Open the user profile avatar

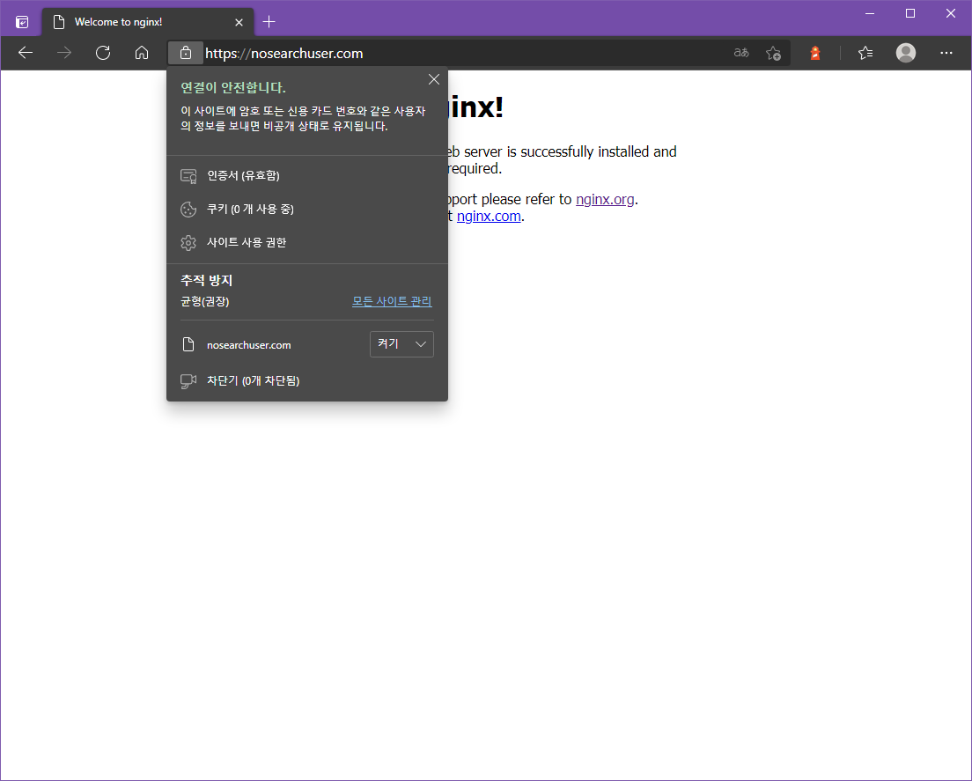[x=906, y=54]
